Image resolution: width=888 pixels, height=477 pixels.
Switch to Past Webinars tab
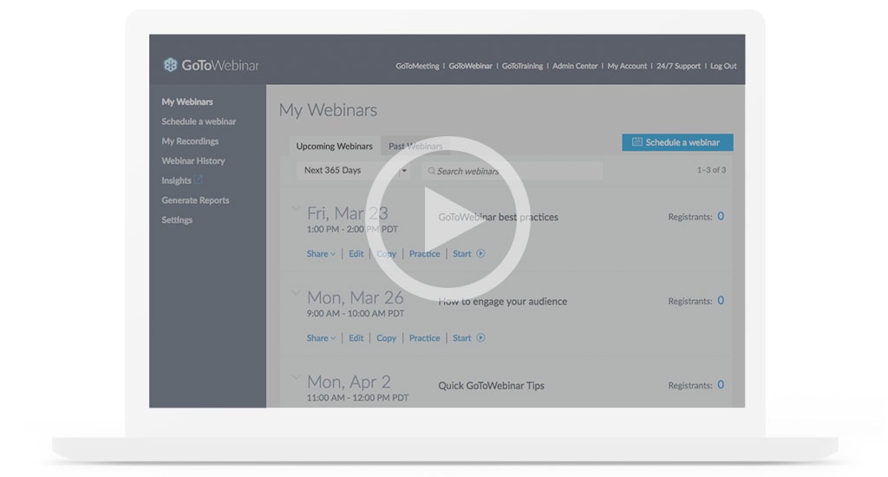tap(415, 147)
